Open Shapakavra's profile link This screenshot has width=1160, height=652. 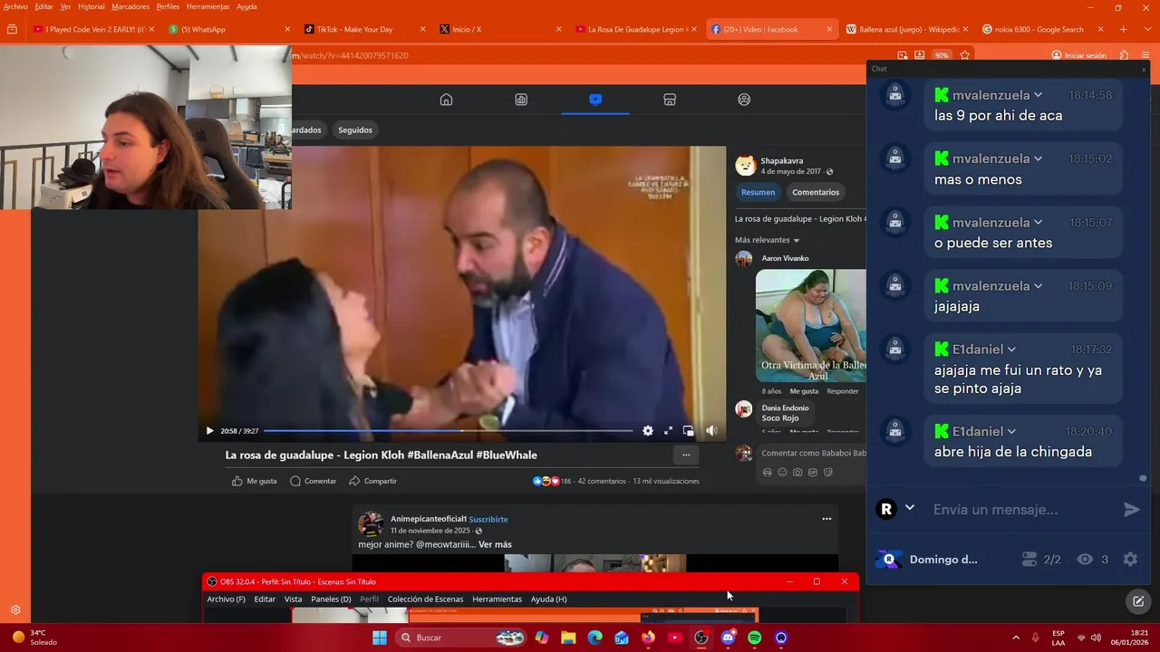781,160
